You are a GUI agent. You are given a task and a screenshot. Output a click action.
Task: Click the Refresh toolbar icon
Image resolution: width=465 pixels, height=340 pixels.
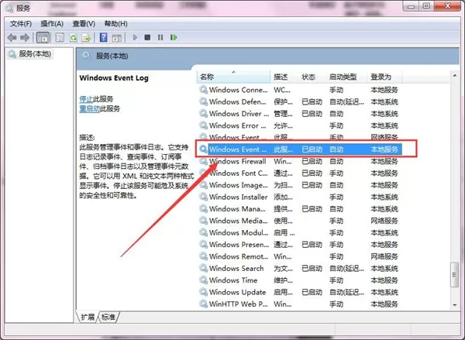pyautogui.click(x=74, y=38)
